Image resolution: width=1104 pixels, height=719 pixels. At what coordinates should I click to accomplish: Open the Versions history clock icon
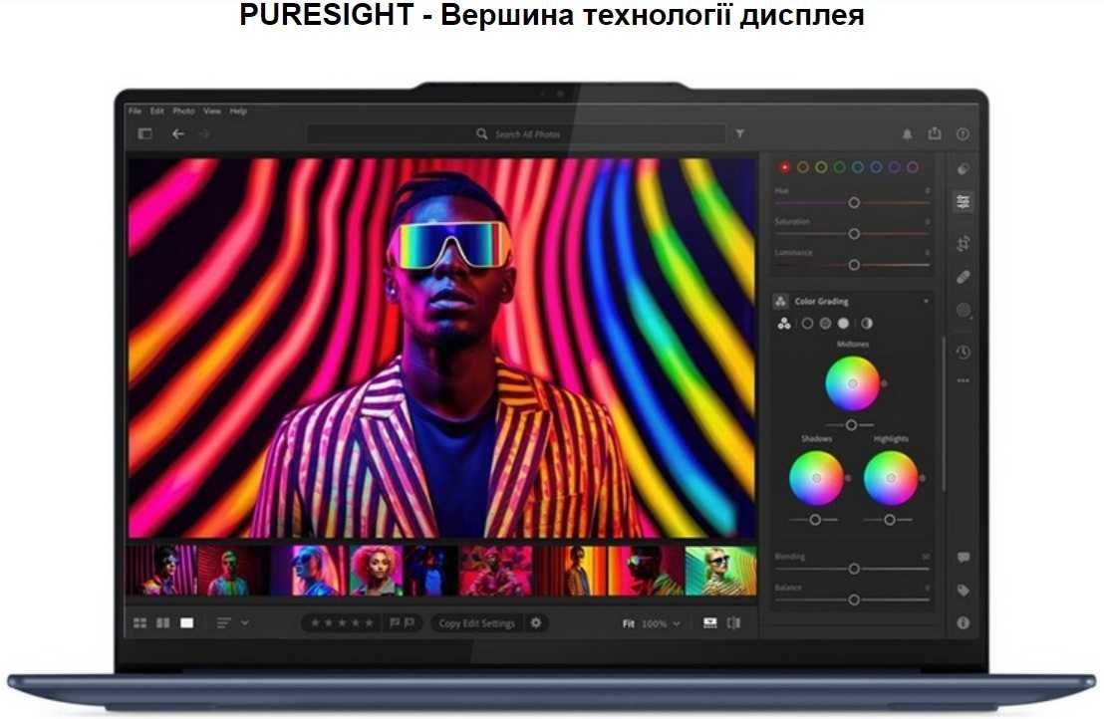[x=964, y=352]
